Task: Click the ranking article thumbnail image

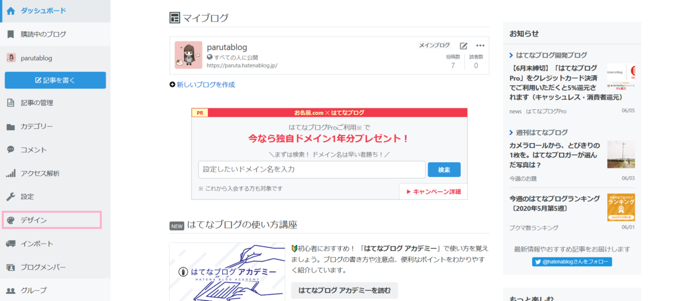Action: point(621,207)
